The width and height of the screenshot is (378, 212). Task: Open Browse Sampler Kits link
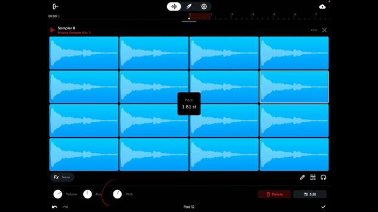point(74,33)
